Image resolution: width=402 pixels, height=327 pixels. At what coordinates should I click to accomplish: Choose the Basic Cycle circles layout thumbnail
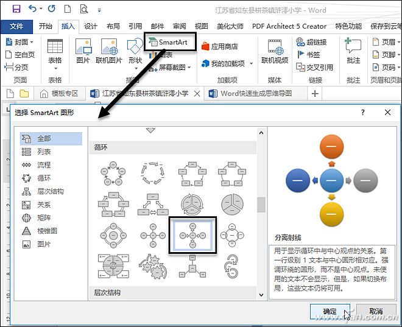tap(113, 173)
